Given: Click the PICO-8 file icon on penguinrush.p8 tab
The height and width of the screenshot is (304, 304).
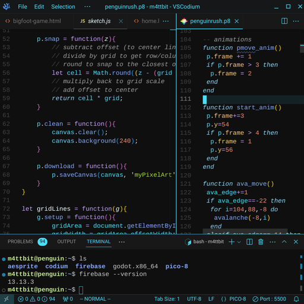Looking at the screenshot, I should [x=184, y=21].
